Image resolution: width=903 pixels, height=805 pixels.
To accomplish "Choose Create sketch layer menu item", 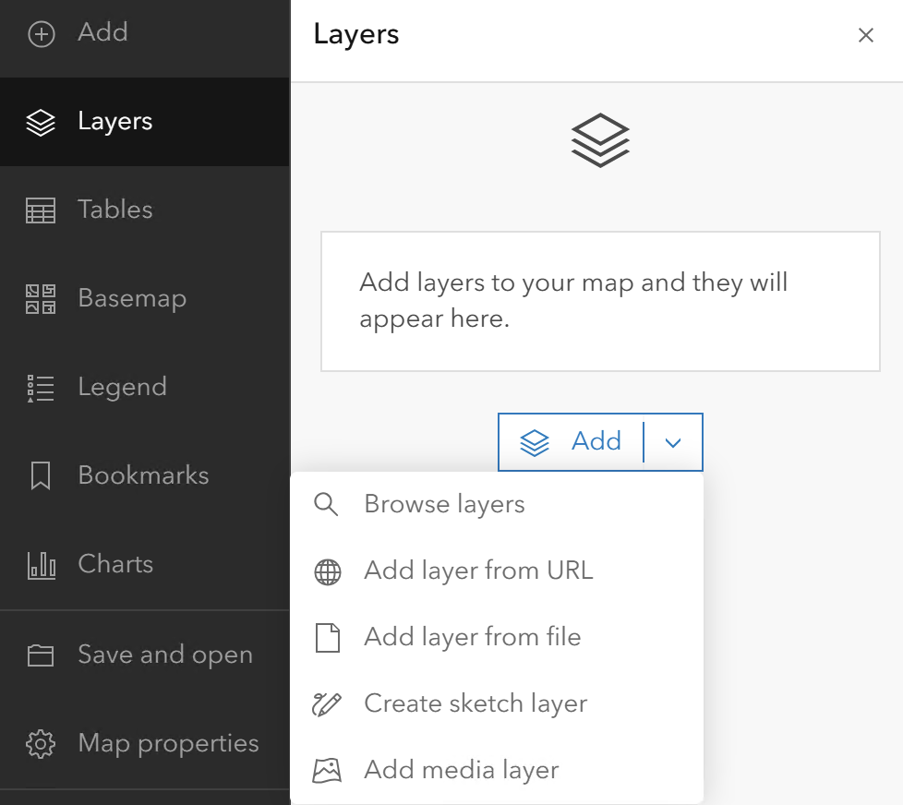I will tap(476, 703).
